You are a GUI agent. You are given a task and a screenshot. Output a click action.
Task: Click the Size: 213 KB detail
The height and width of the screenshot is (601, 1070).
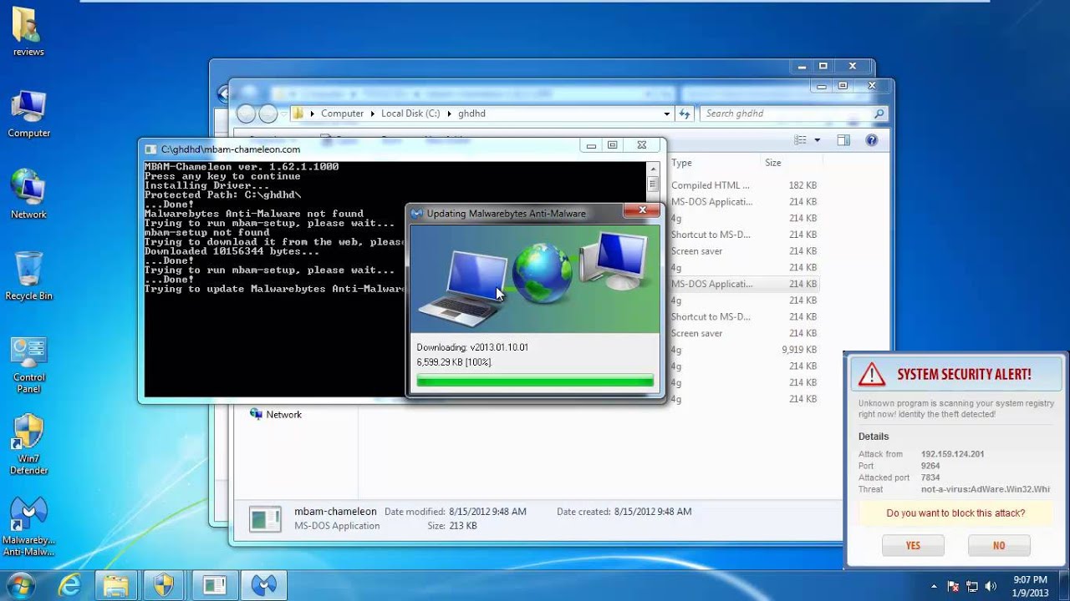452,526
